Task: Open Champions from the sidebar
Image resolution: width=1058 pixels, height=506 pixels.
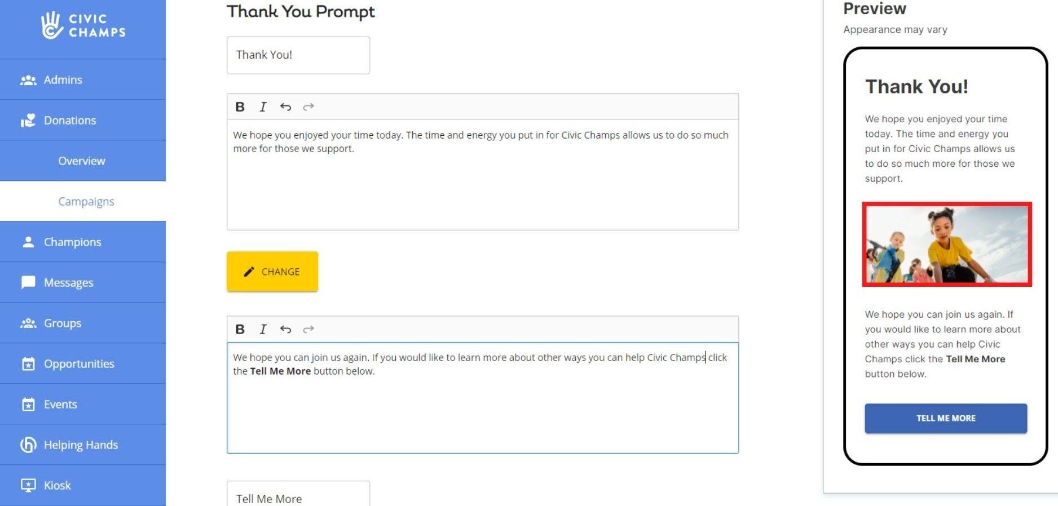Action: click(73, 242)
